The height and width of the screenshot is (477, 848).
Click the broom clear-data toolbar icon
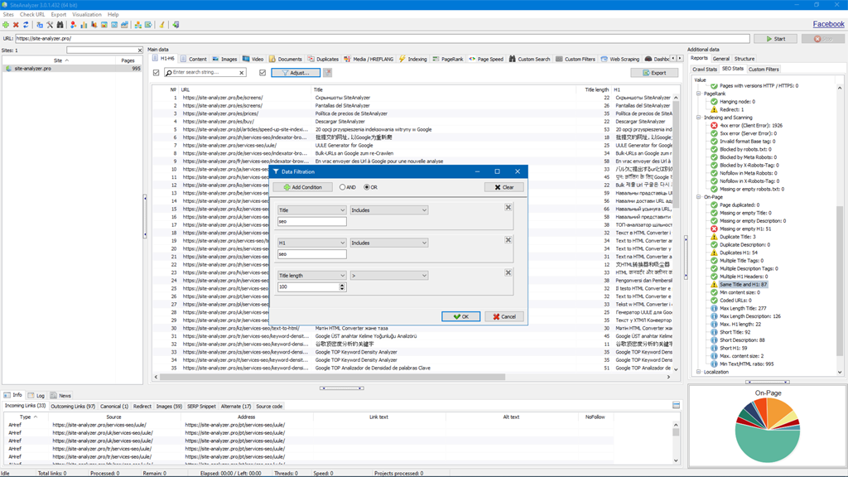(x=161, y=25)
